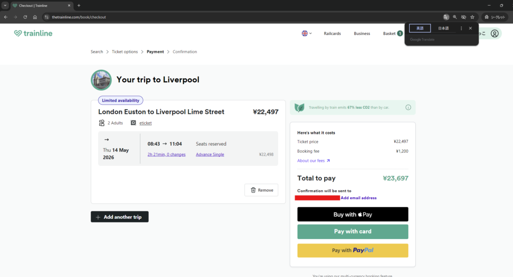Open the UK flag language dropdown
The image size is (513, 277).
click(x=307, y=34)
